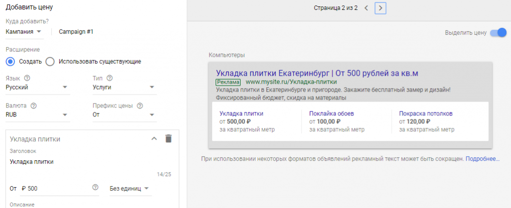Click the от 120,00 ₽ price text
This screenshot has height=208, width=511.
(415, 122)
